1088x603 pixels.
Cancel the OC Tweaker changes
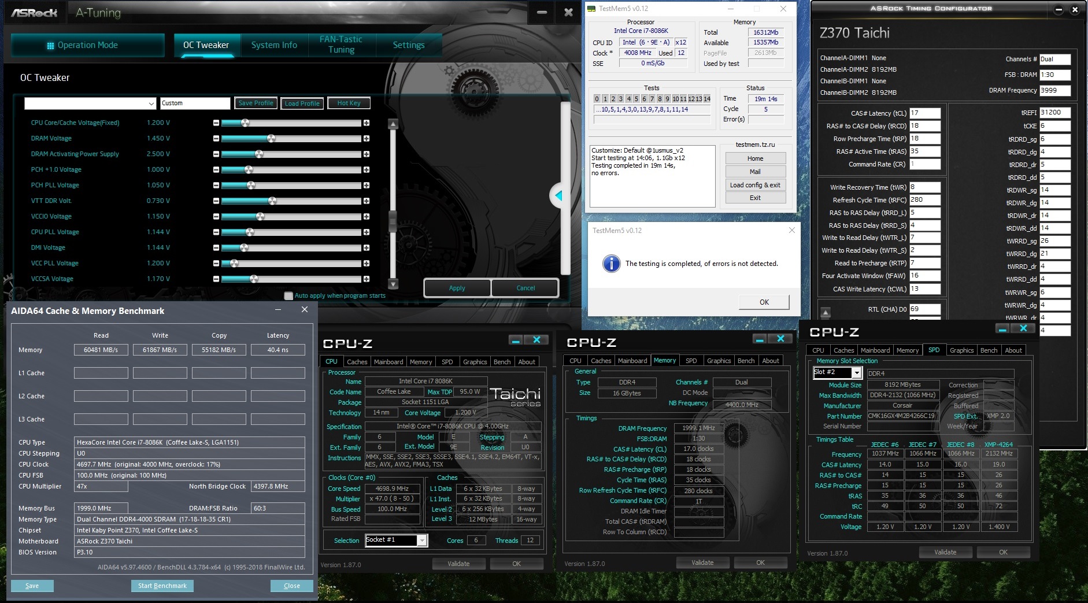[x=526, y=288]
